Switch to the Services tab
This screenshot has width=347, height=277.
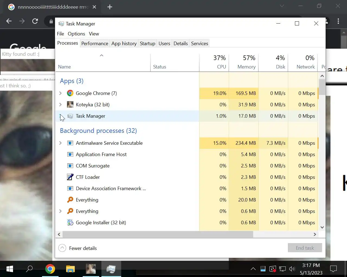200,44
